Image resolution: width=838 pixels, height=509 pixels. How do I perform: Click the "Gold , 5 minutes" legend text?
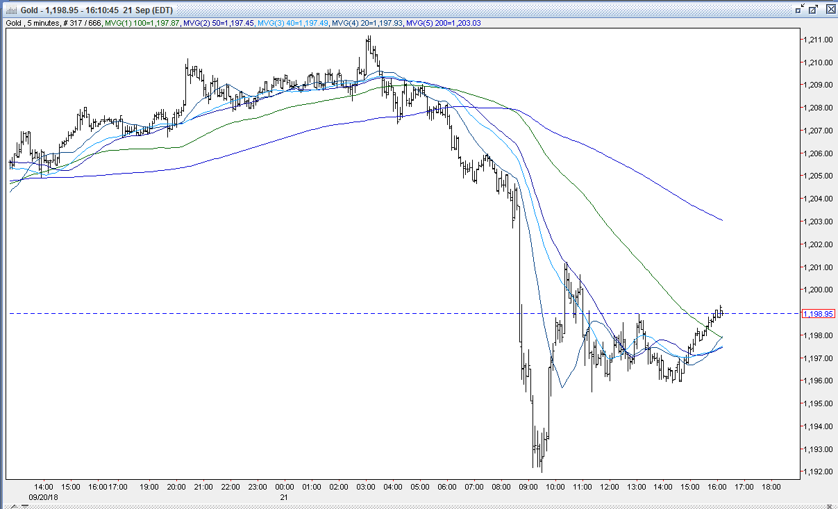tap(33, 23)
